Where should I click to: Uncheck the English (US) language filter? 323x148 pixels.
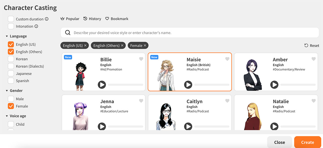[11, 44]
